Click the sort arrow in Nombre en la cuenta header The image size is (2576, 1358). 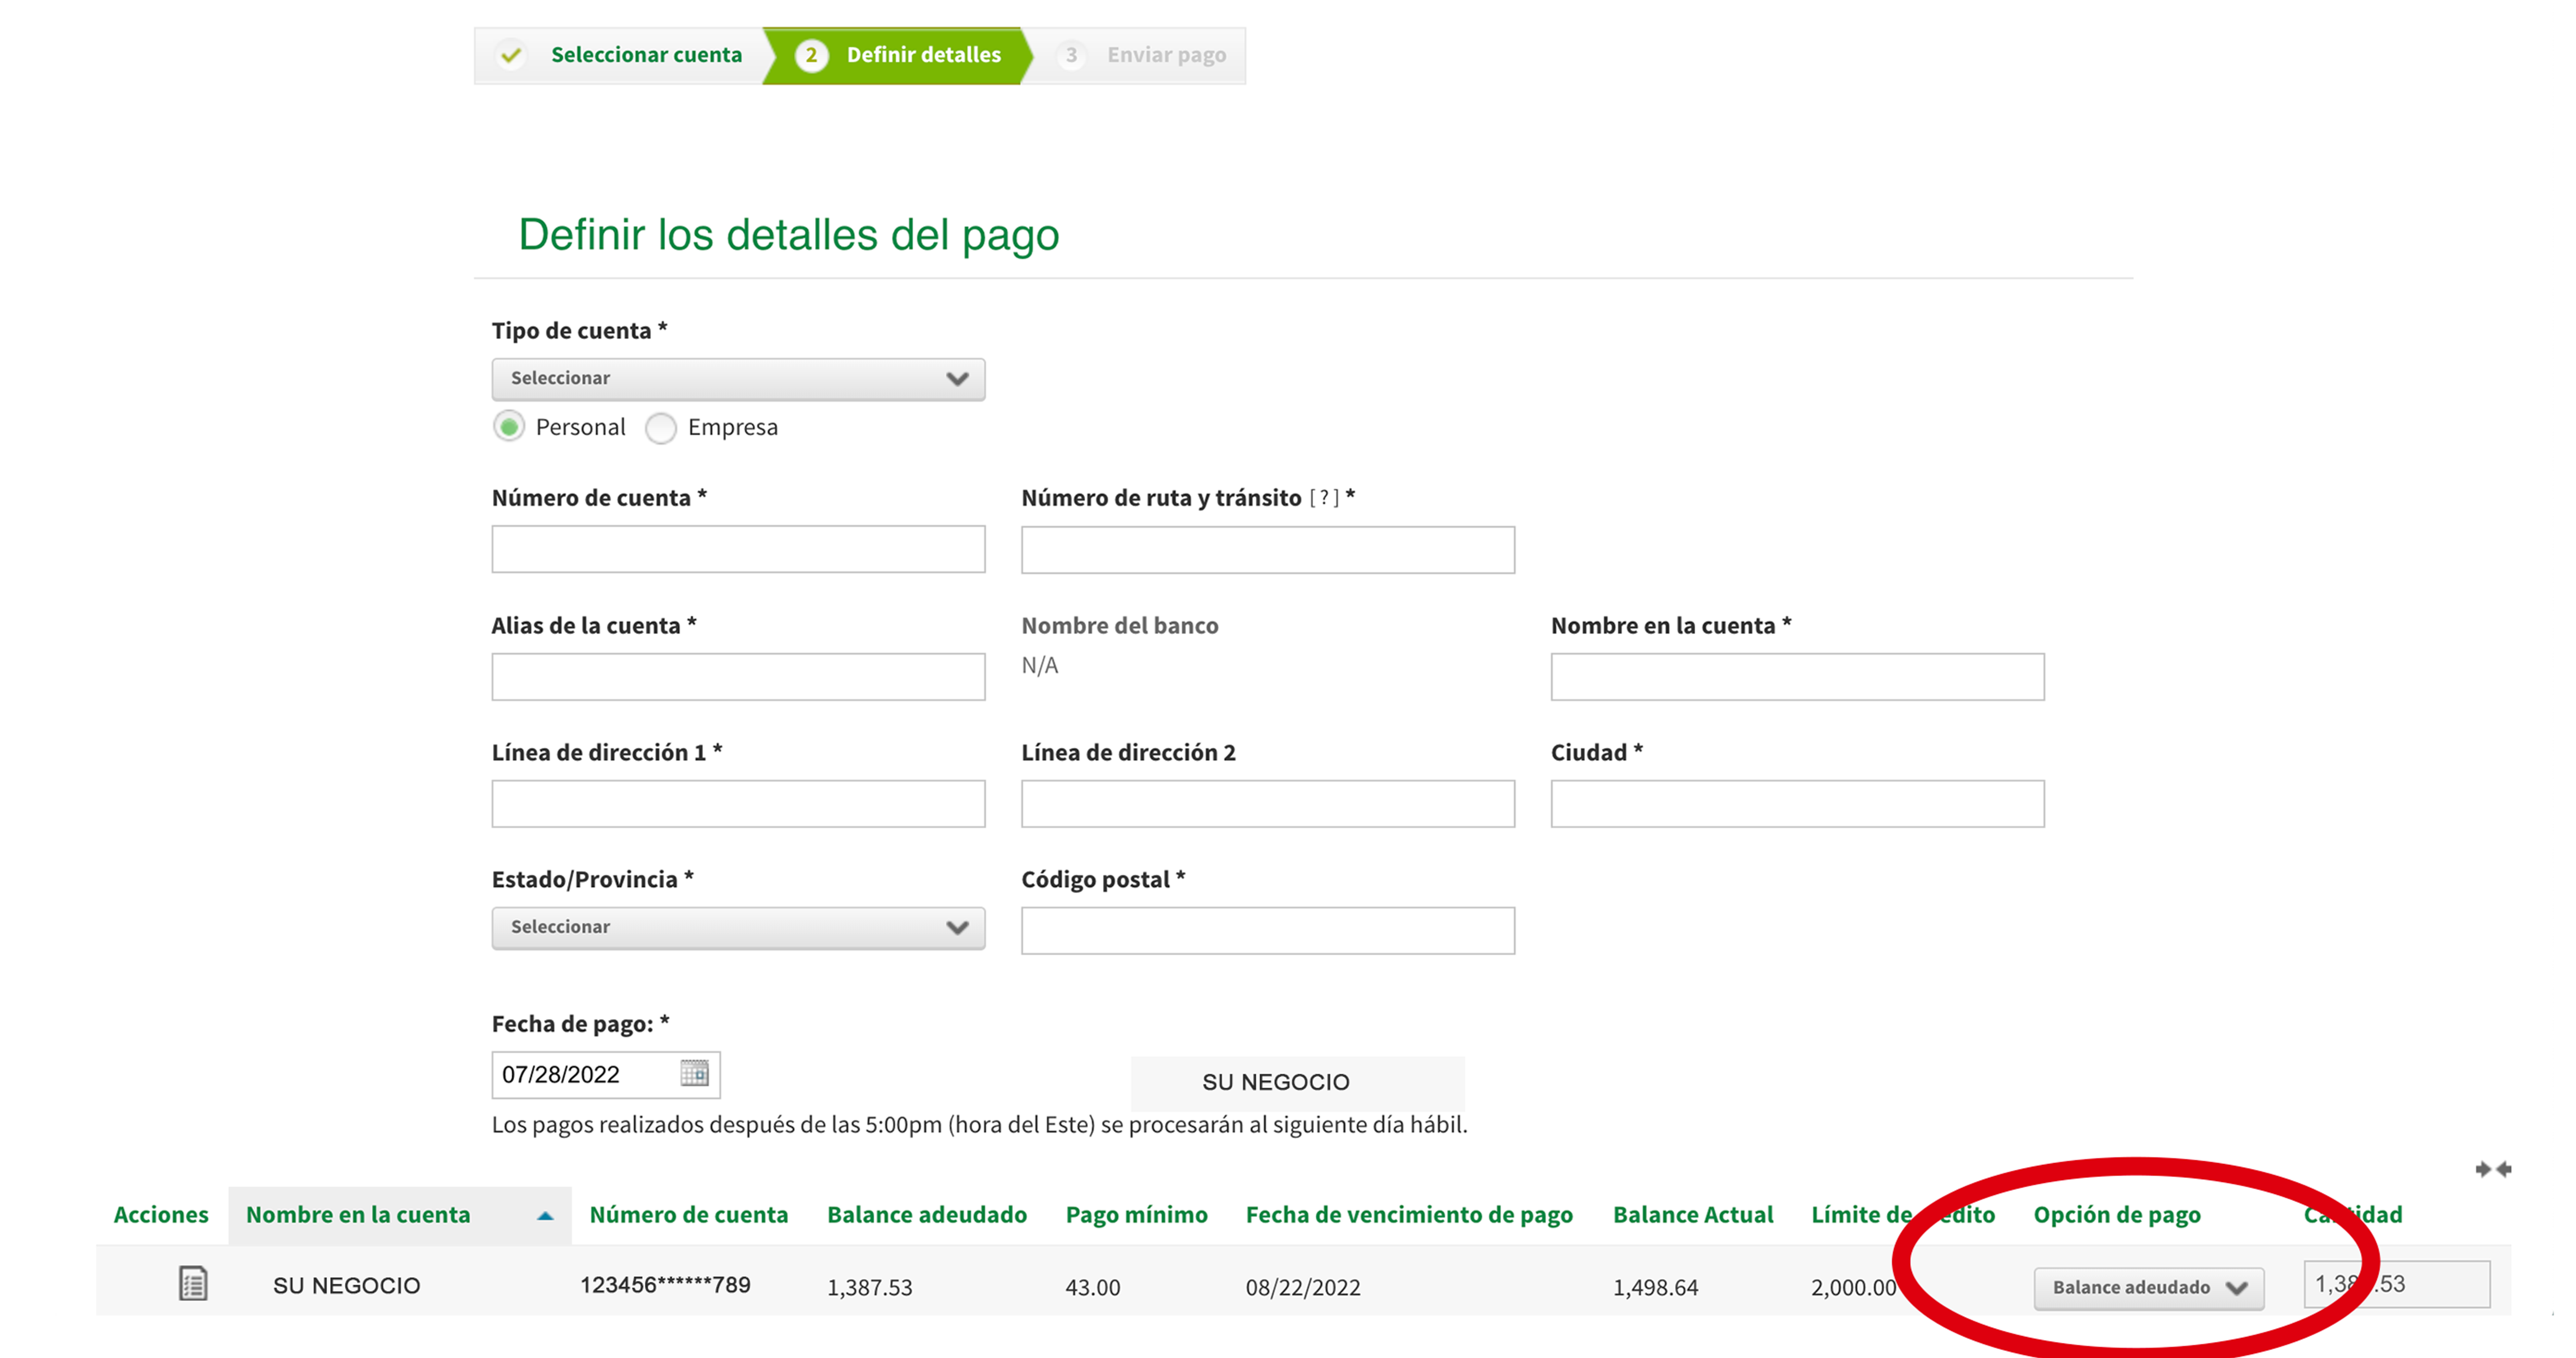(x=545, y=1215)
